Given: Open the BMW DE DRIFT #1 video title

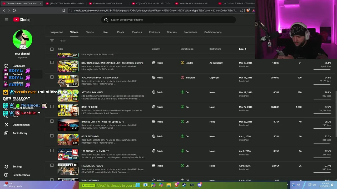Looking at the screenshot, I should tap(102, 122).
